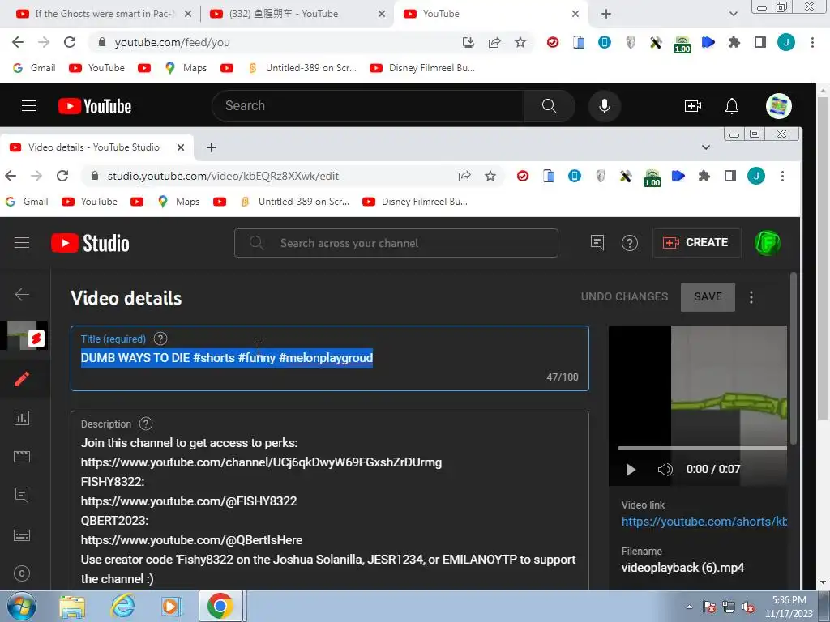This screenshot has height=622, width=830.
Task: Share the Studio page via share icon
Action: pos(464,176)
